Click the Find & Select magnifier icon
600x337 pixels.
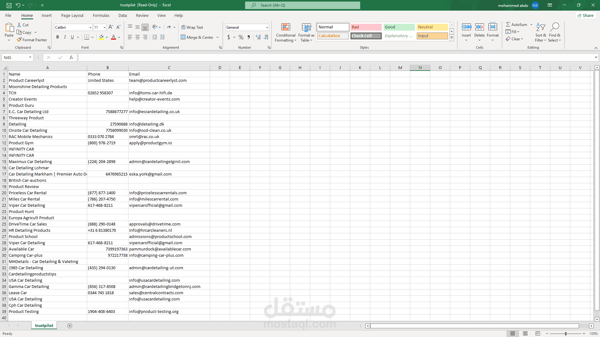pyautogui.click(x=554, y=27)
